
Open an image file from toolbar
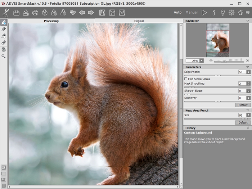(16, 13)
